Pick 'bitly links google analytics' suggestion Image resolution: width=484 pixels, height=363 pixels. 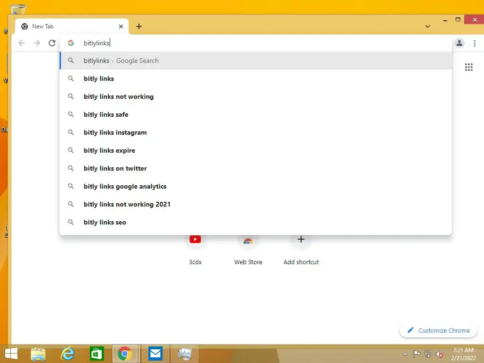[x=256, y=186]
